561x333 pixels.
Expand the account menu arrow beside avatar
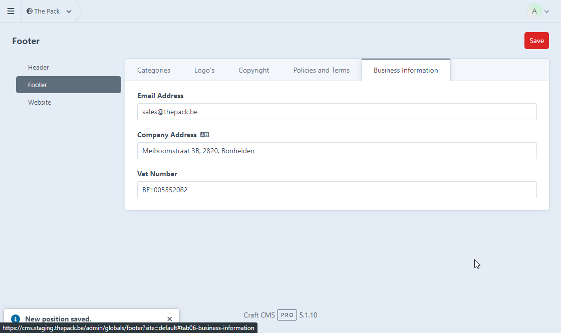546,12
